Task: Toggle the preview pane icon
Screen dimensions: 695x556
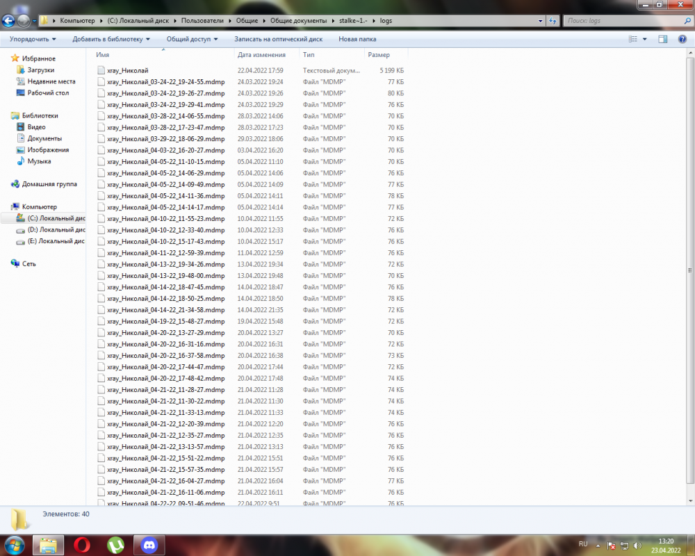Action: tap(662, 39)
